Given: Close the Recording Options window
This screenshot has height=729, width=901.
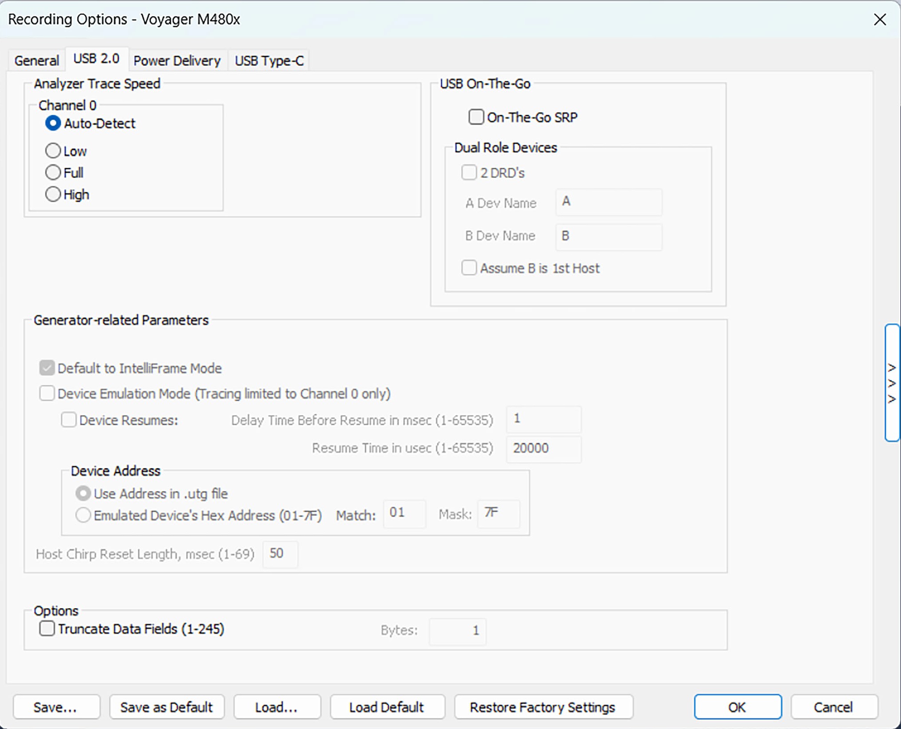Looking at the screenshot, I should [x=880, y=19].
